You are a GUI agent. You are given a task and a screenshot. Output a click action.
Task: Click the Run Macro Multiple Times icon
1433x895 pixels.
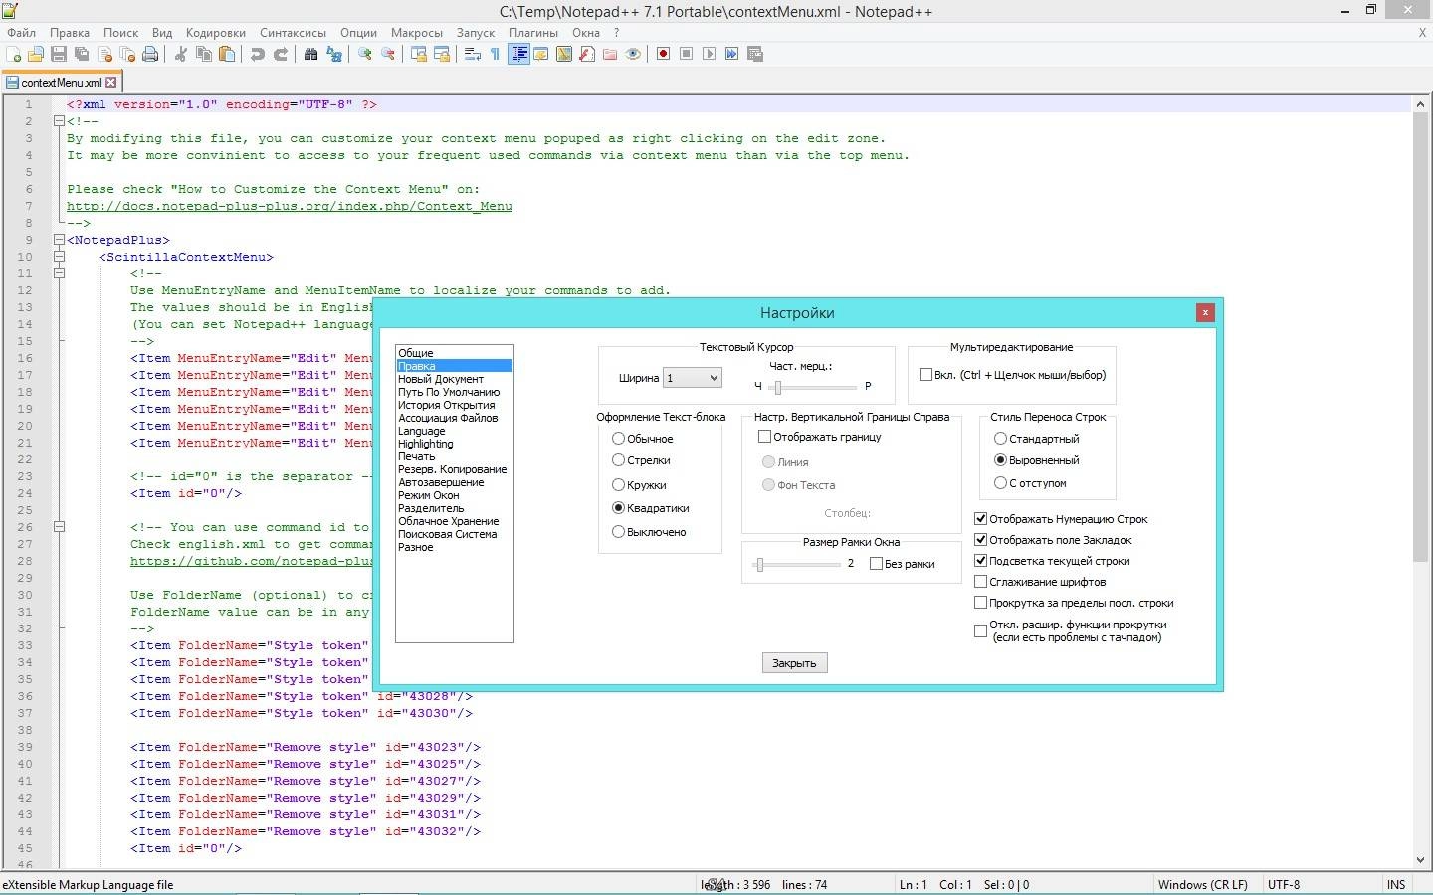[x=731, y=54]
